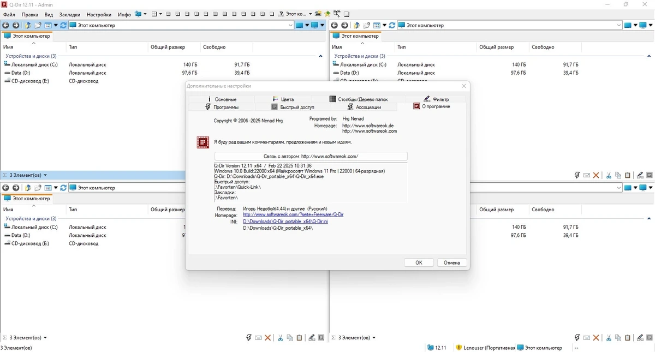Viewport: 655px width, 352px height.
Task: Go back in the bottom-left pane
Action: 5,188
